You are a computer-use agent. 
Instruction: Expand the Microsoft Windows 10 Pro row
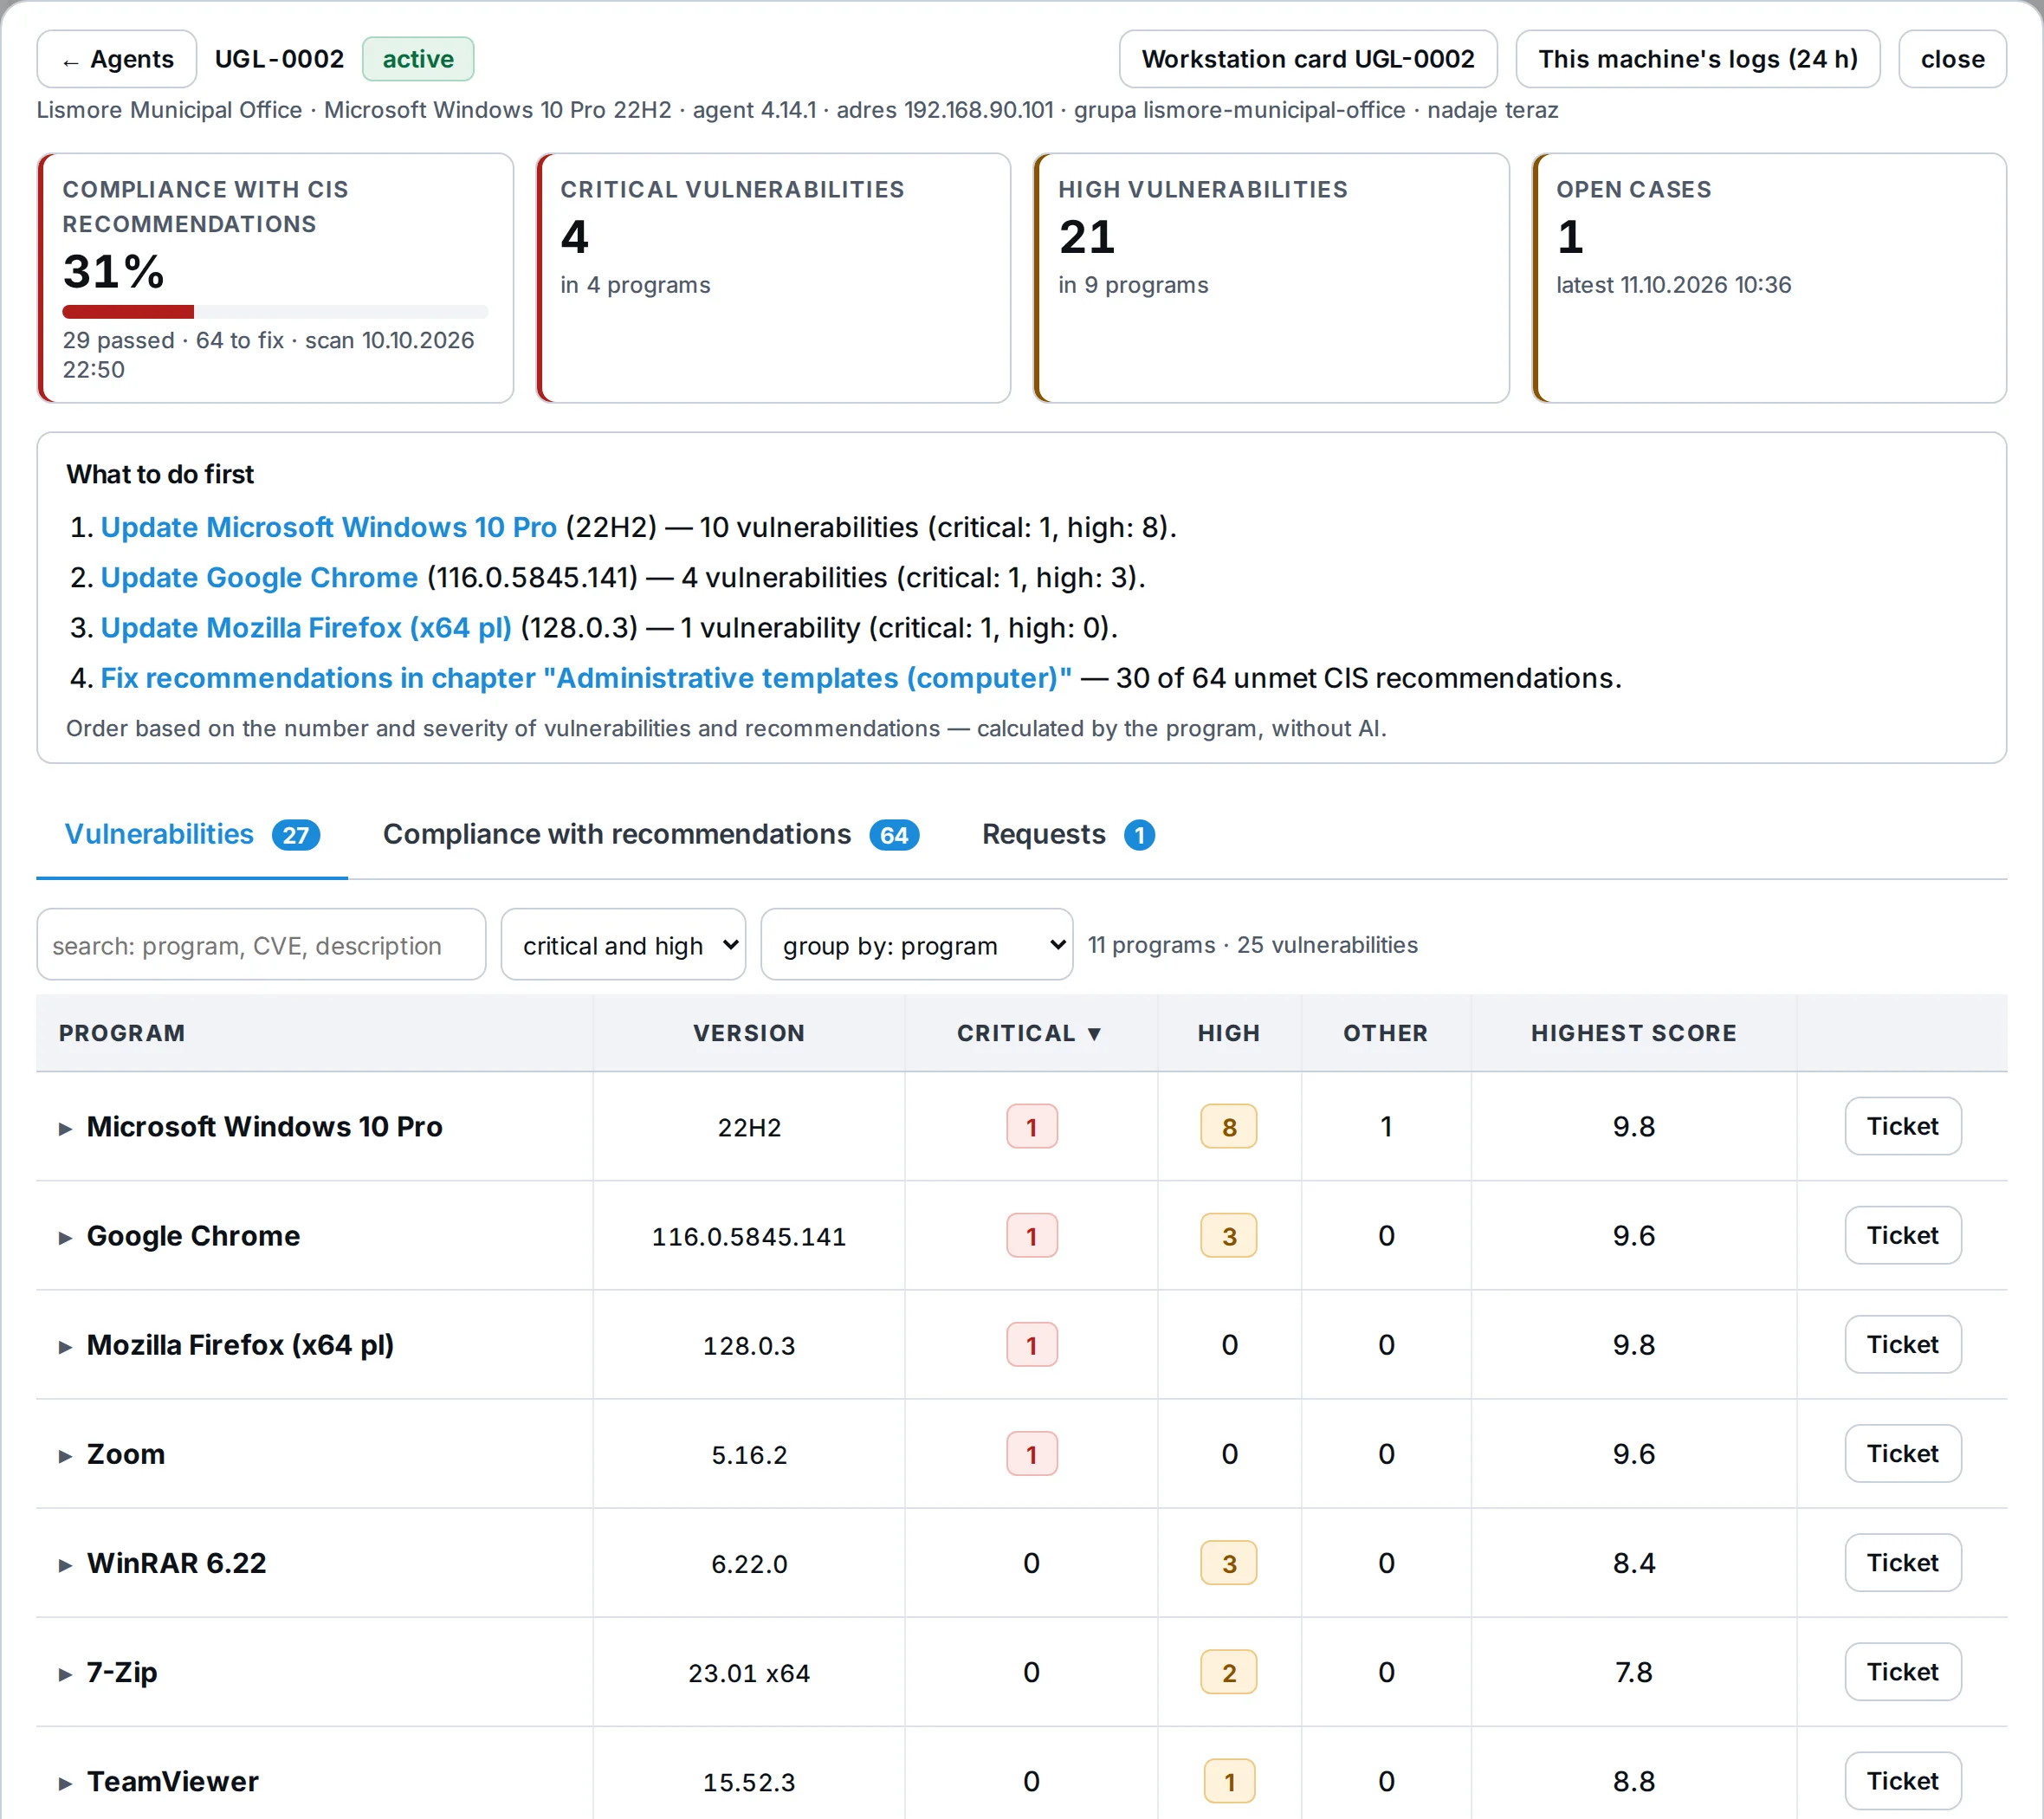click(65, 1128)
